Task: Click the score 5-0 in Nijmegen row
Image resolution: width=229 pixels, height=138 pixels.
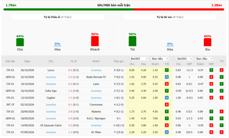Action: [x=70, y=118]
